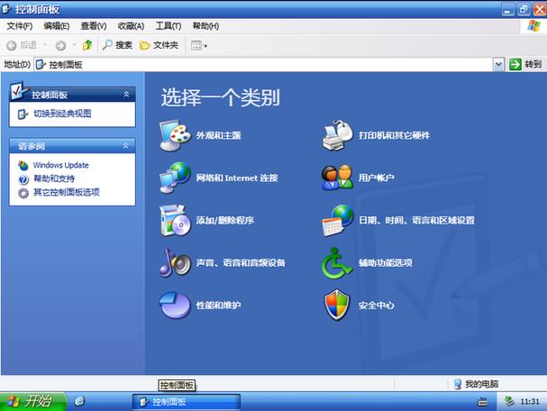This screenshot has height=411, width=547.
Task: Toggle the 文件夹 folders pane button
Action: coord(159,45)
